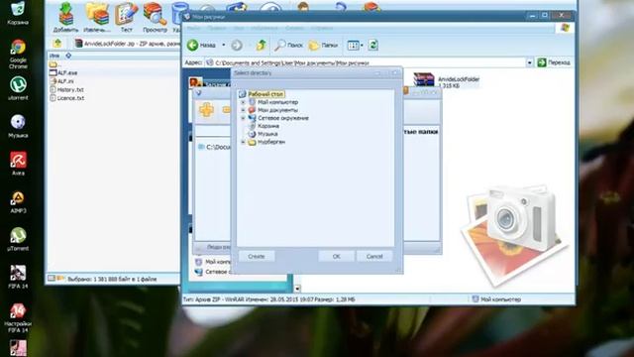Open the Сервис menu in Explorer
634x357 pixels.
[294, 29]
